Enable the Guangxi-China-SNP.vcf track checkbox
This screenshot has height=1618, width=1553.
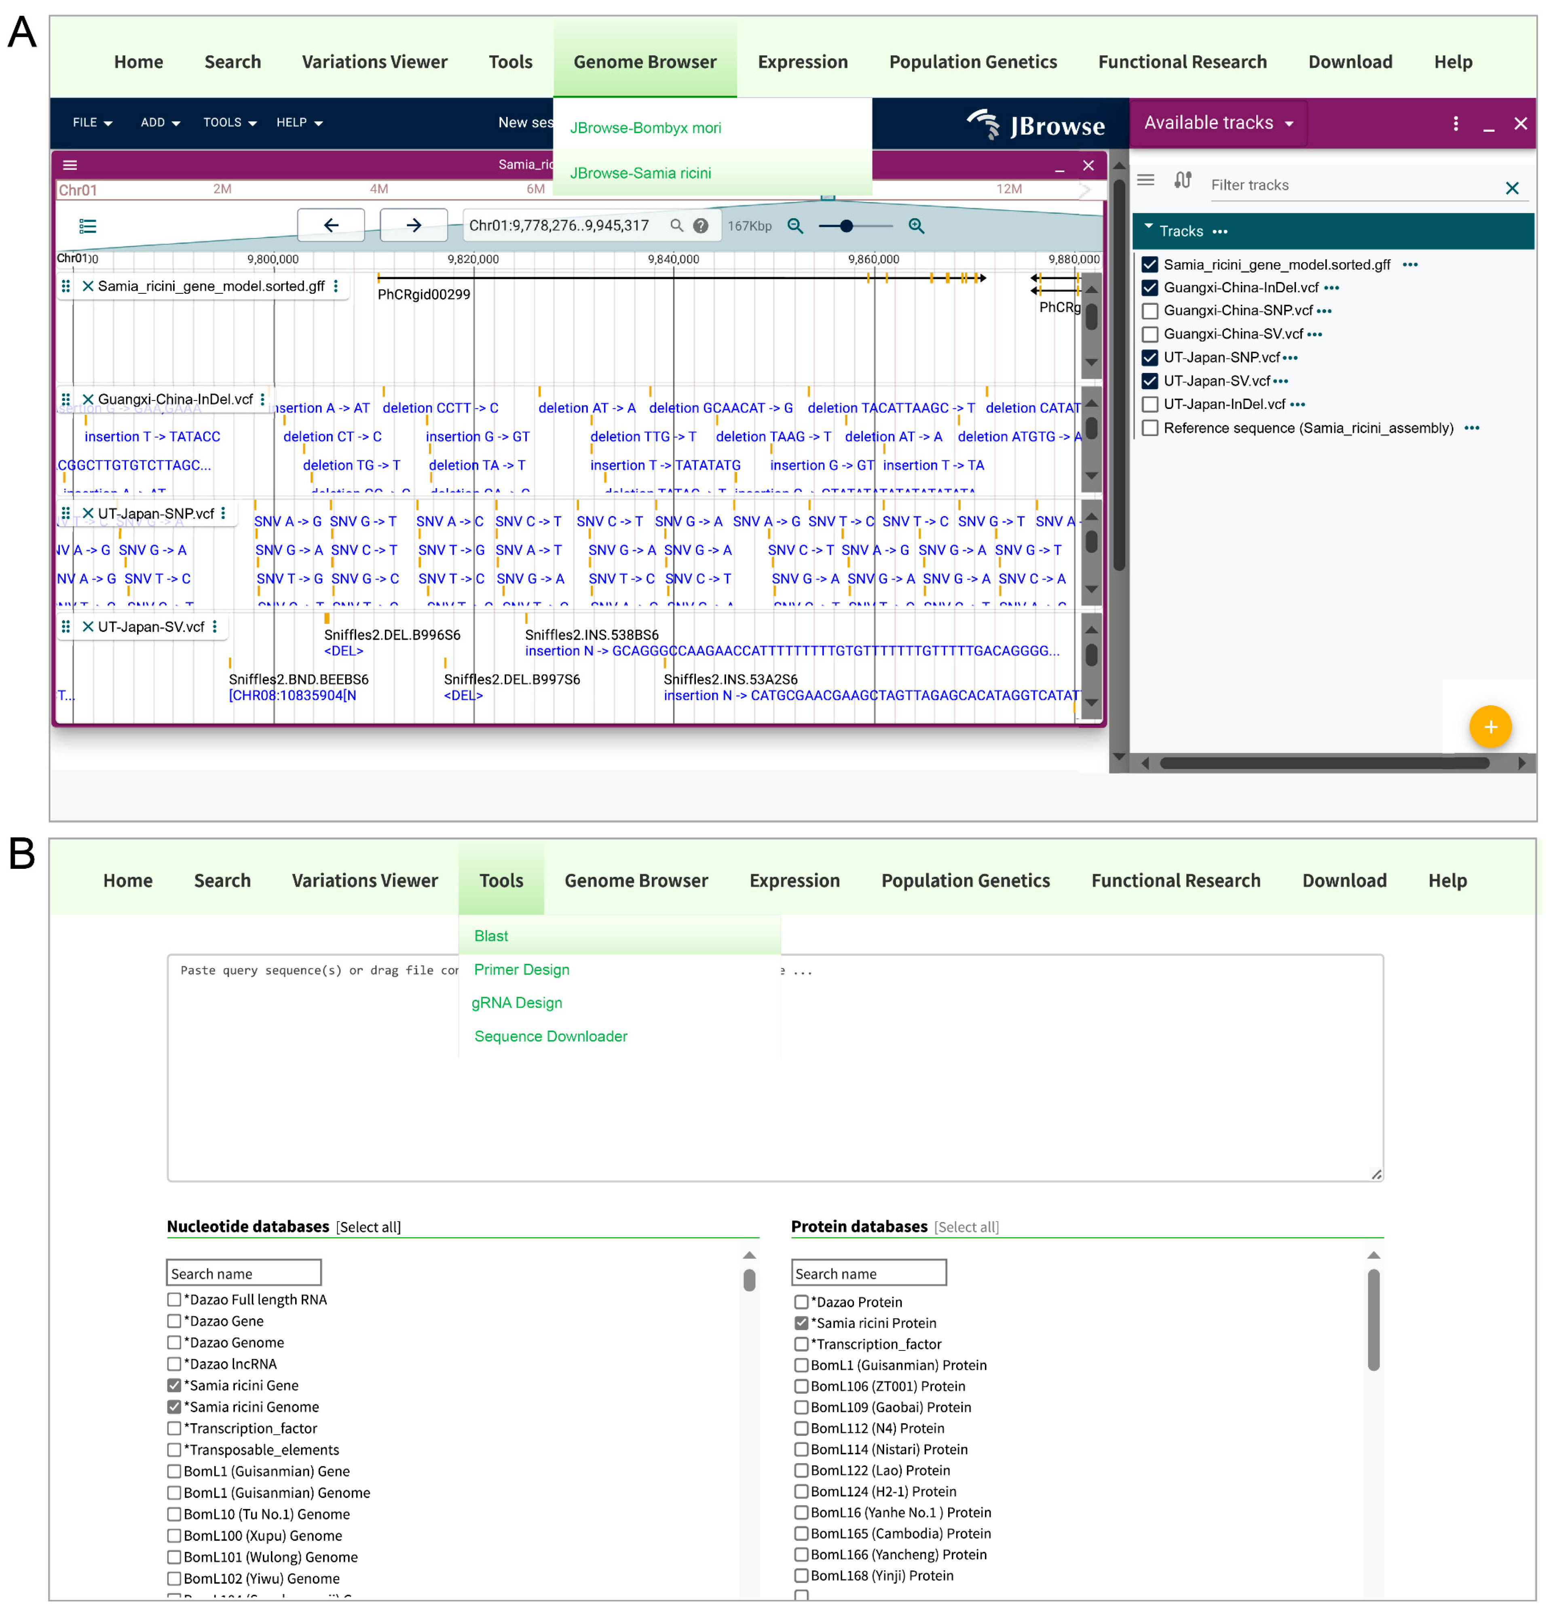(x=1149, y=311)
